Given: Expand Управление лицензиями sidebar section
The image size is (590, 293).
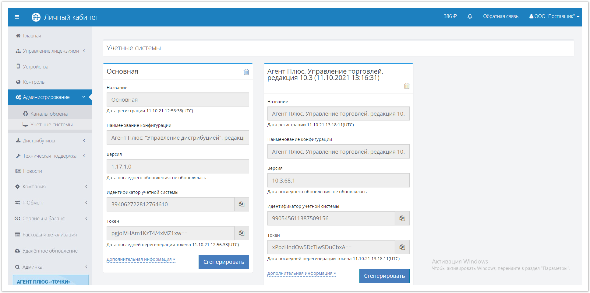Looking at the screenshot, I should click(x=51, y=51).
